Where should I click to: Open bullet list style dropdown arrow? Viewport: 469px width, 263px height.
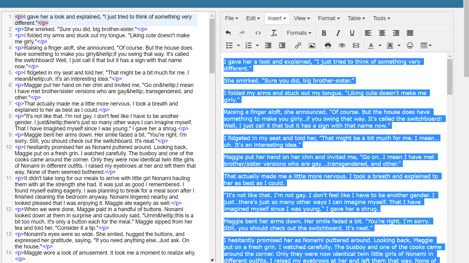[x=238, y=46]
